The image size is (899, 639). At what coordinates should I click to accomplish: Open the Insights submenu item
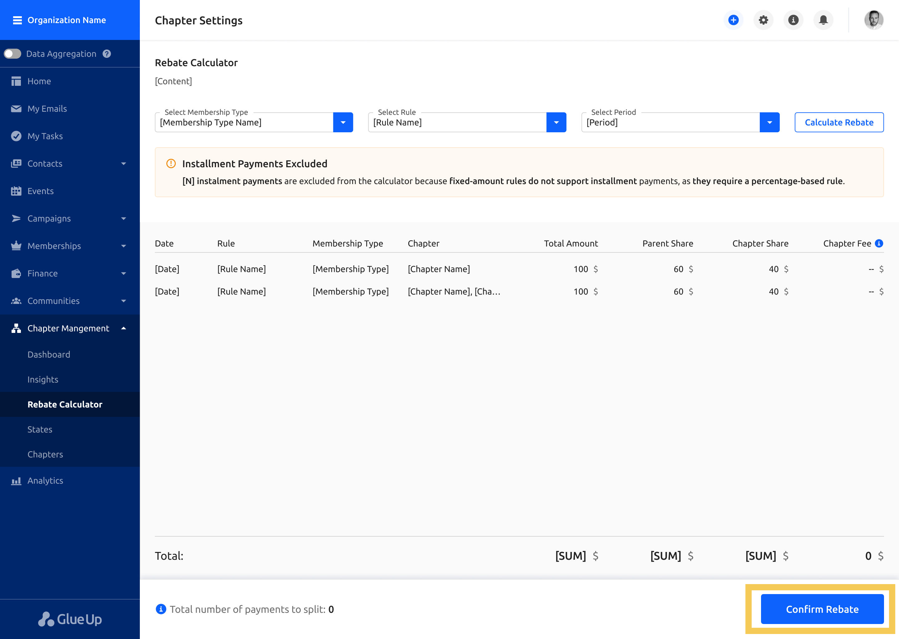pyautogui.click(x=42, y=379)
